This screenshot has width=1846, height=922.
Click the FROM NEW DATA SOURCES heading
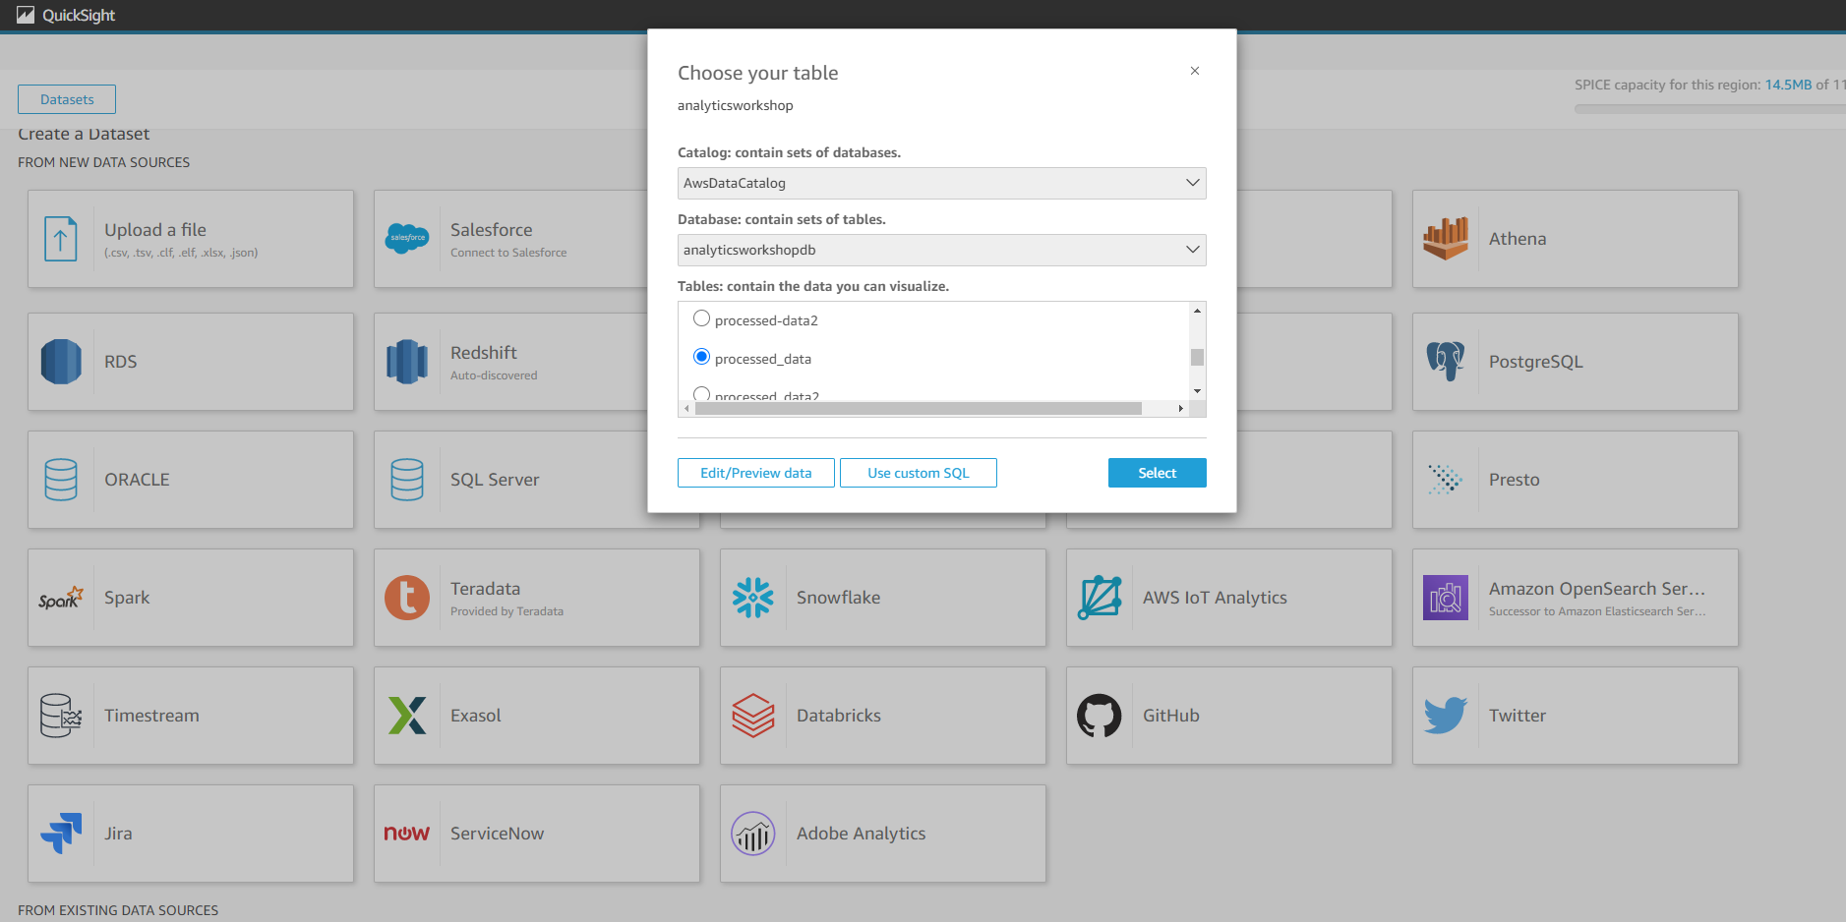click(x=103, y=162)
